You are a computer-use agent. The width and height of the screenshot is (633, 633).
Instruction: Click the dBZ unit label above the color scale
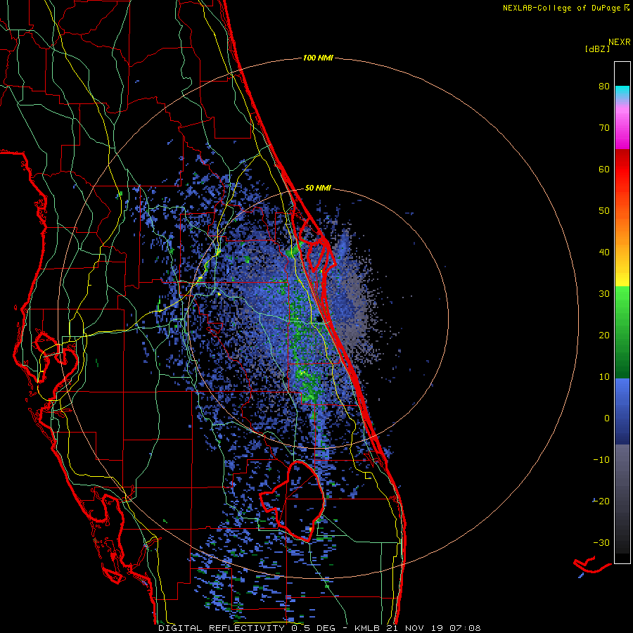coord(596,49)
